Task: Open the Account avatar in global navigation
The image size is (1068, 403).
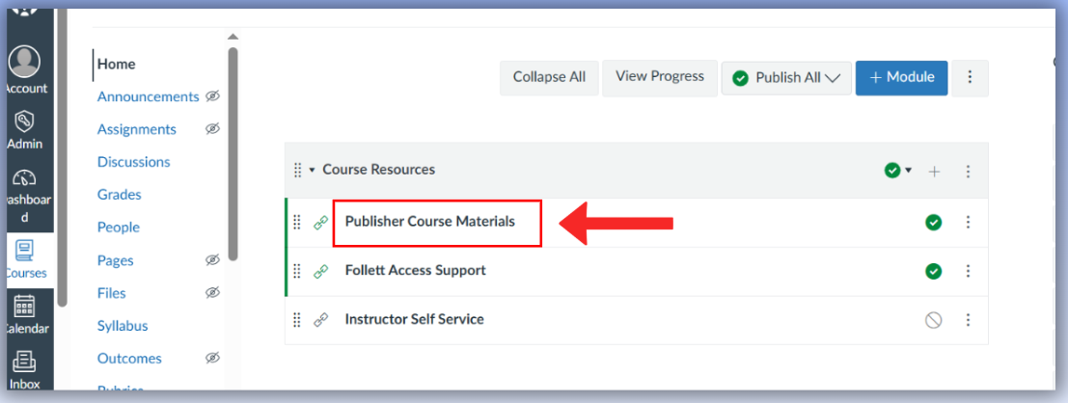Action: pos(26,62)
